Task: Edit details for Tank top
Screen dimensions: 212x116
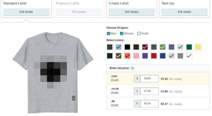Action: pyautogui.click(x=184, y=12)
